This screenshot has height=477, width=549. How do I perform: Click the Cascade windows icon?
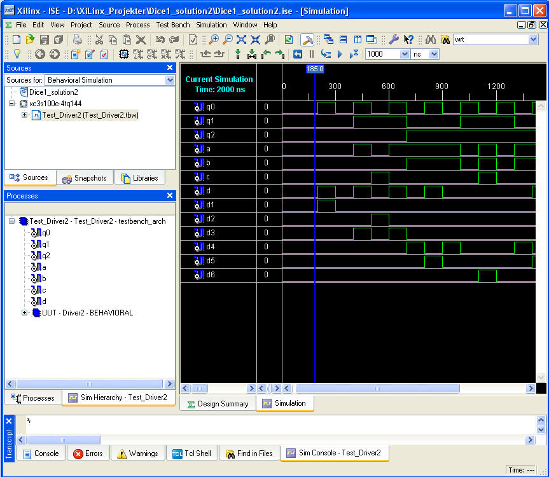tap(328, 39)
